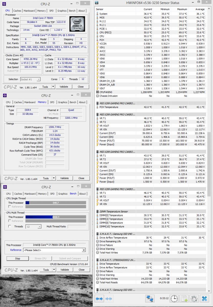Enable Reference checkbox under CPU Multi Thread
Viewport: 213px width, 307px height.
(10, 221)
